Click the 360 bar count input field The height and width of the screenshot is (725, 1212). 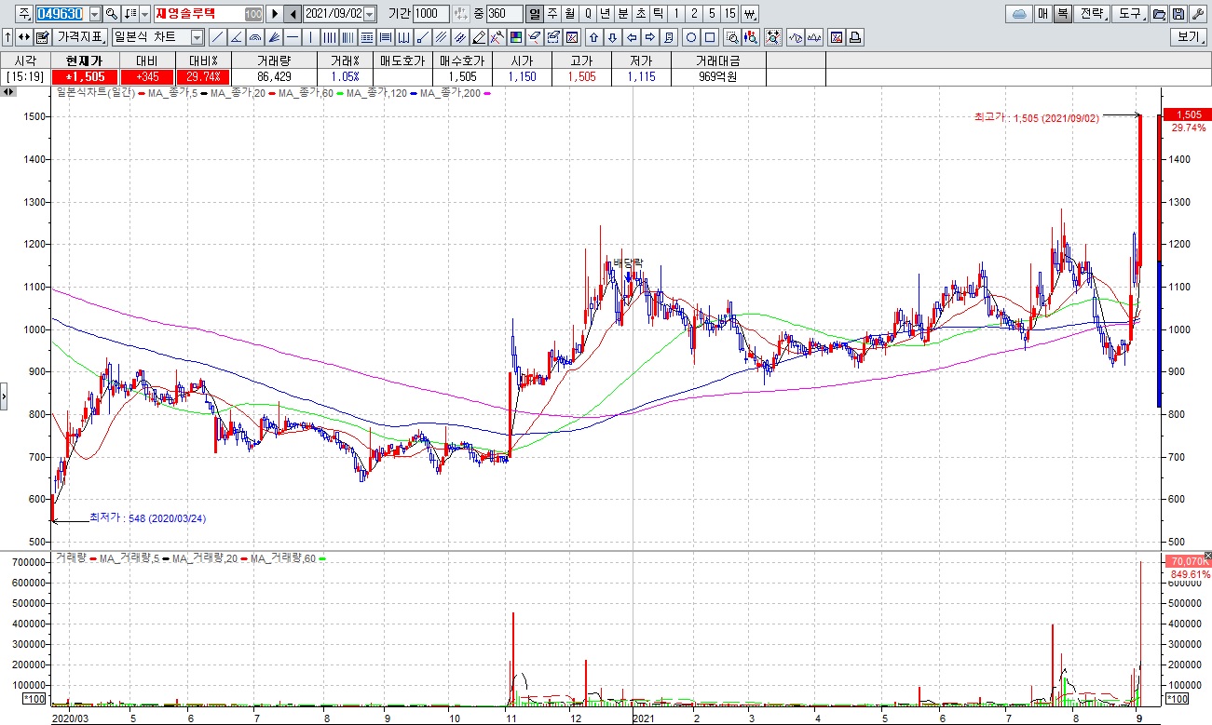[x=505, y=14]
